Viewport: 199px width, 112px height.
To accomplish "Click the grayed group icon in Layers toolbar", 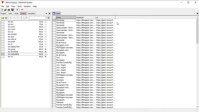I will (x=6, y=18).
